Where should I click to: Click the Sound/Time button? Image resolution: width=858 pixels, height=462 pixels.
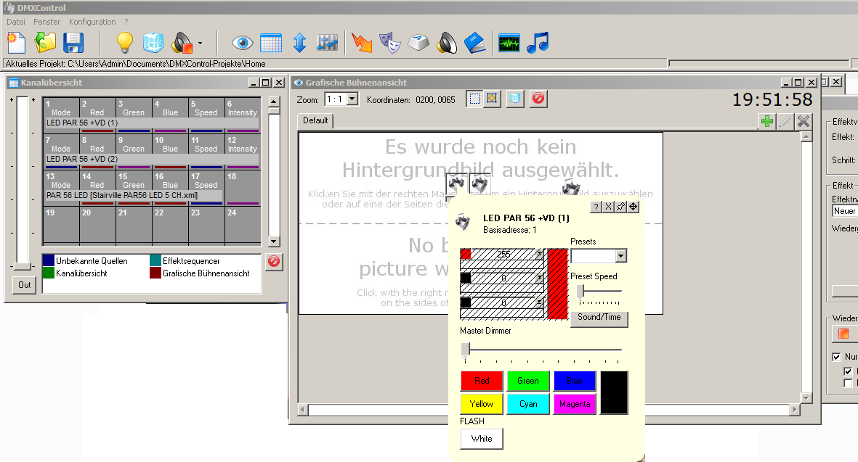[599, 318]
